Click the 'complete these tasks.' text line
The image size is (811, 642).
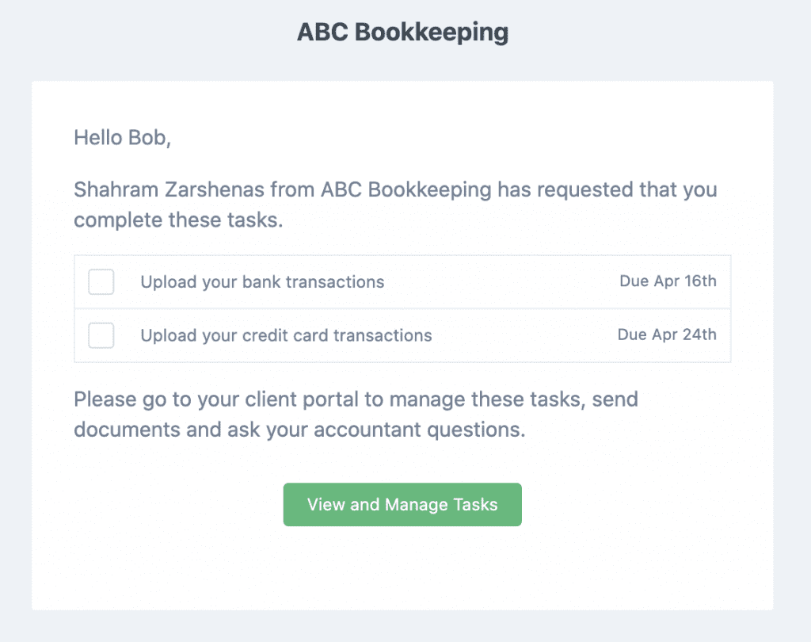pyautogui.click(x=178, y=220)
